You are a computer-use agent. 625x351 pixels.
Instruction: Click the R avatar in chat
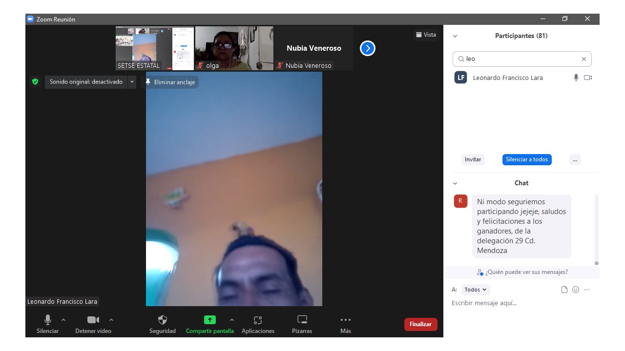click(x=460, y=201)
